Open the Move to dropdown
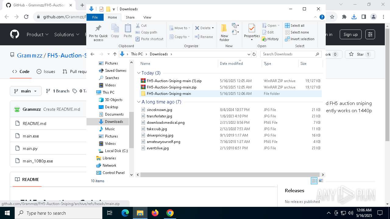 (180, 28)
